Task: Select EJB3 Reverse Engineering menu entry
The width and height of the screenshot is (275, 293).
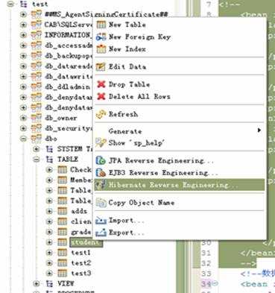Action: tap(179, 172)
